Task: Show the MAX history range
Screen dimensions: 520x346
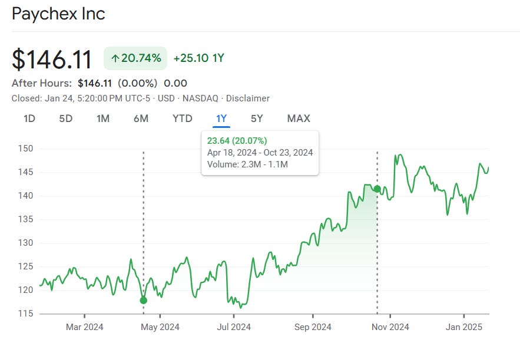Action: (299, 118)
